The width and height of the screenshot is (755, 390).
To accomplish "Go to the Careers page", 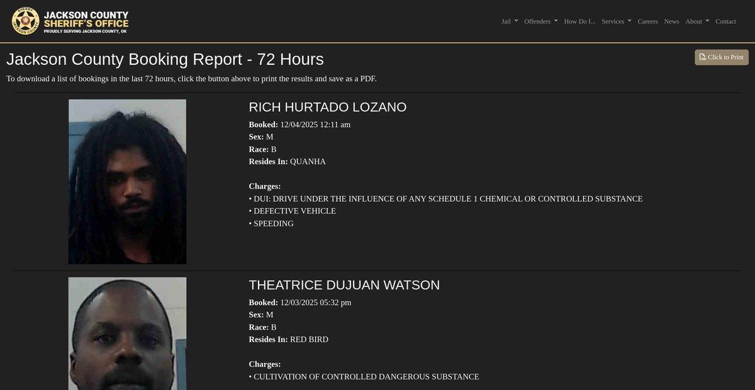I will point(647,21).
